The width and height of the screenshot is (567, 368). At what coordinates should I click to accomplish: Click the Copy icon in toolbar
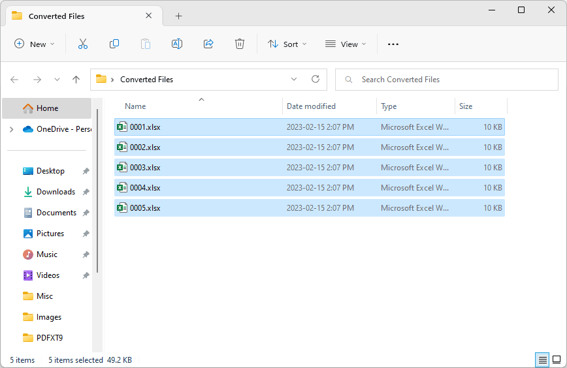[x=114, y=44]
